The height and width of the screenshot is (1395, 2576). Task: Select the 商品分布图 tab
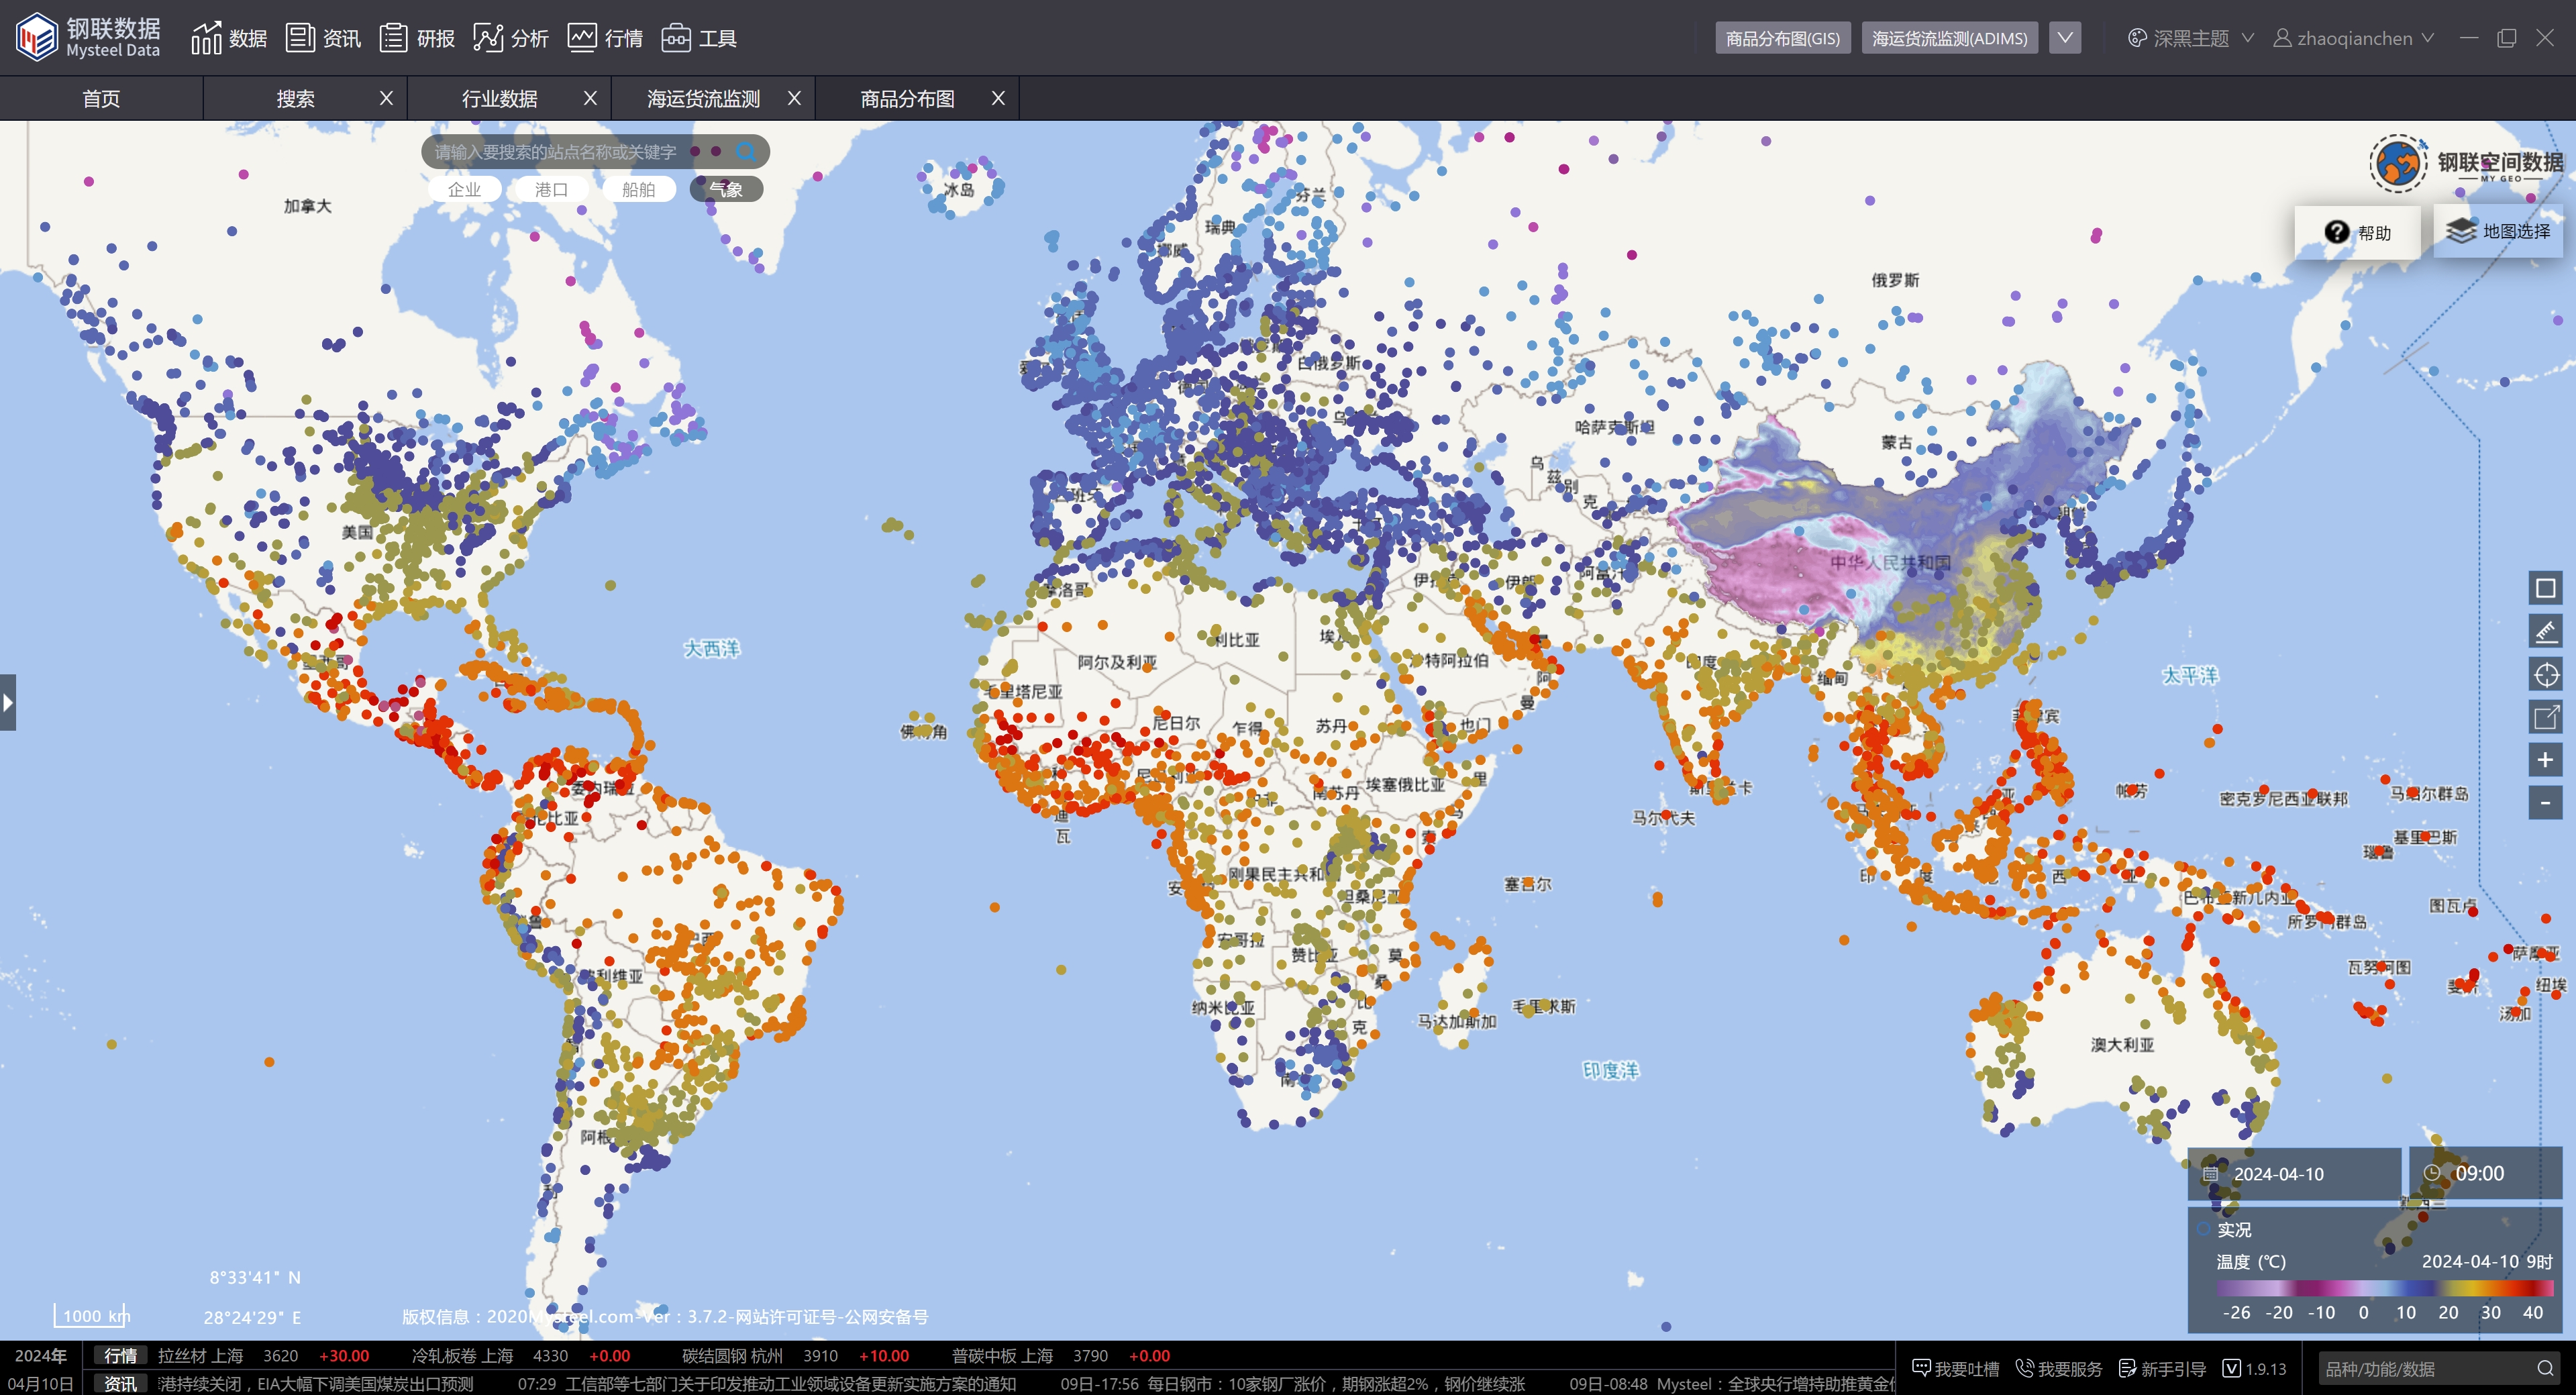[x=907, y=98]
